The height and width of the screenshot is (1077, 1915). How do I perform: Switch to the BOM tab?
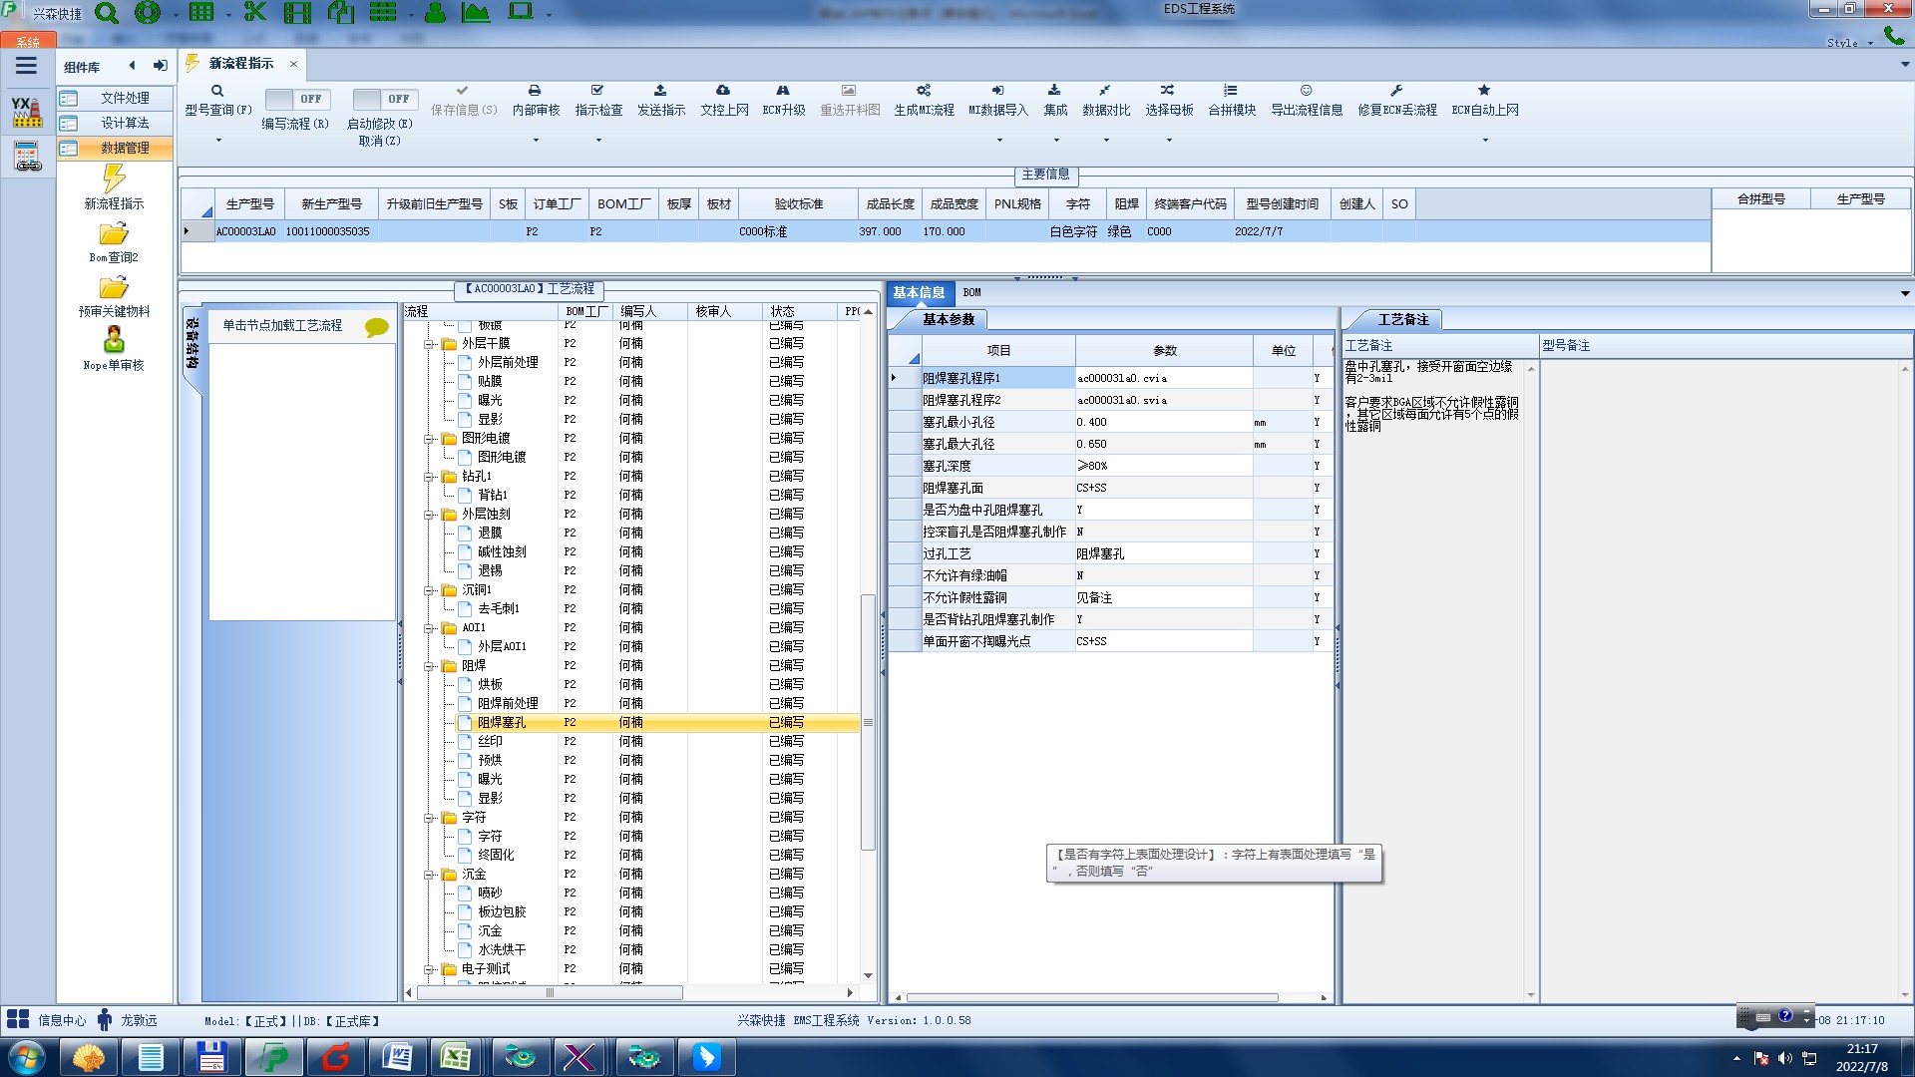click(971, 292)
